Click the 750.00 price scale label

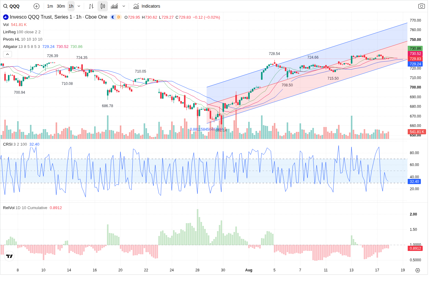click(x=415, y=40)
